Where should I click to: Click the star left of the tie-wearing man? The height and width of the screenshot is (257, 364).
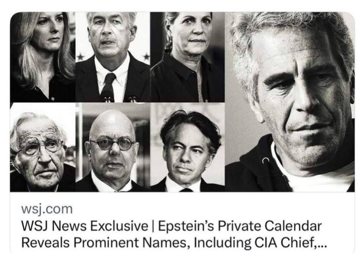point(80,57)
